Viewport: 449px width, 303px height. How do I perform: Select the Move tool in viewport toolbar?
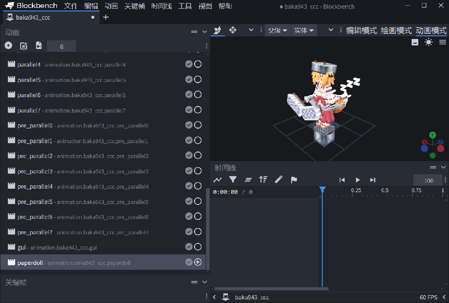(x=233, y=30)
